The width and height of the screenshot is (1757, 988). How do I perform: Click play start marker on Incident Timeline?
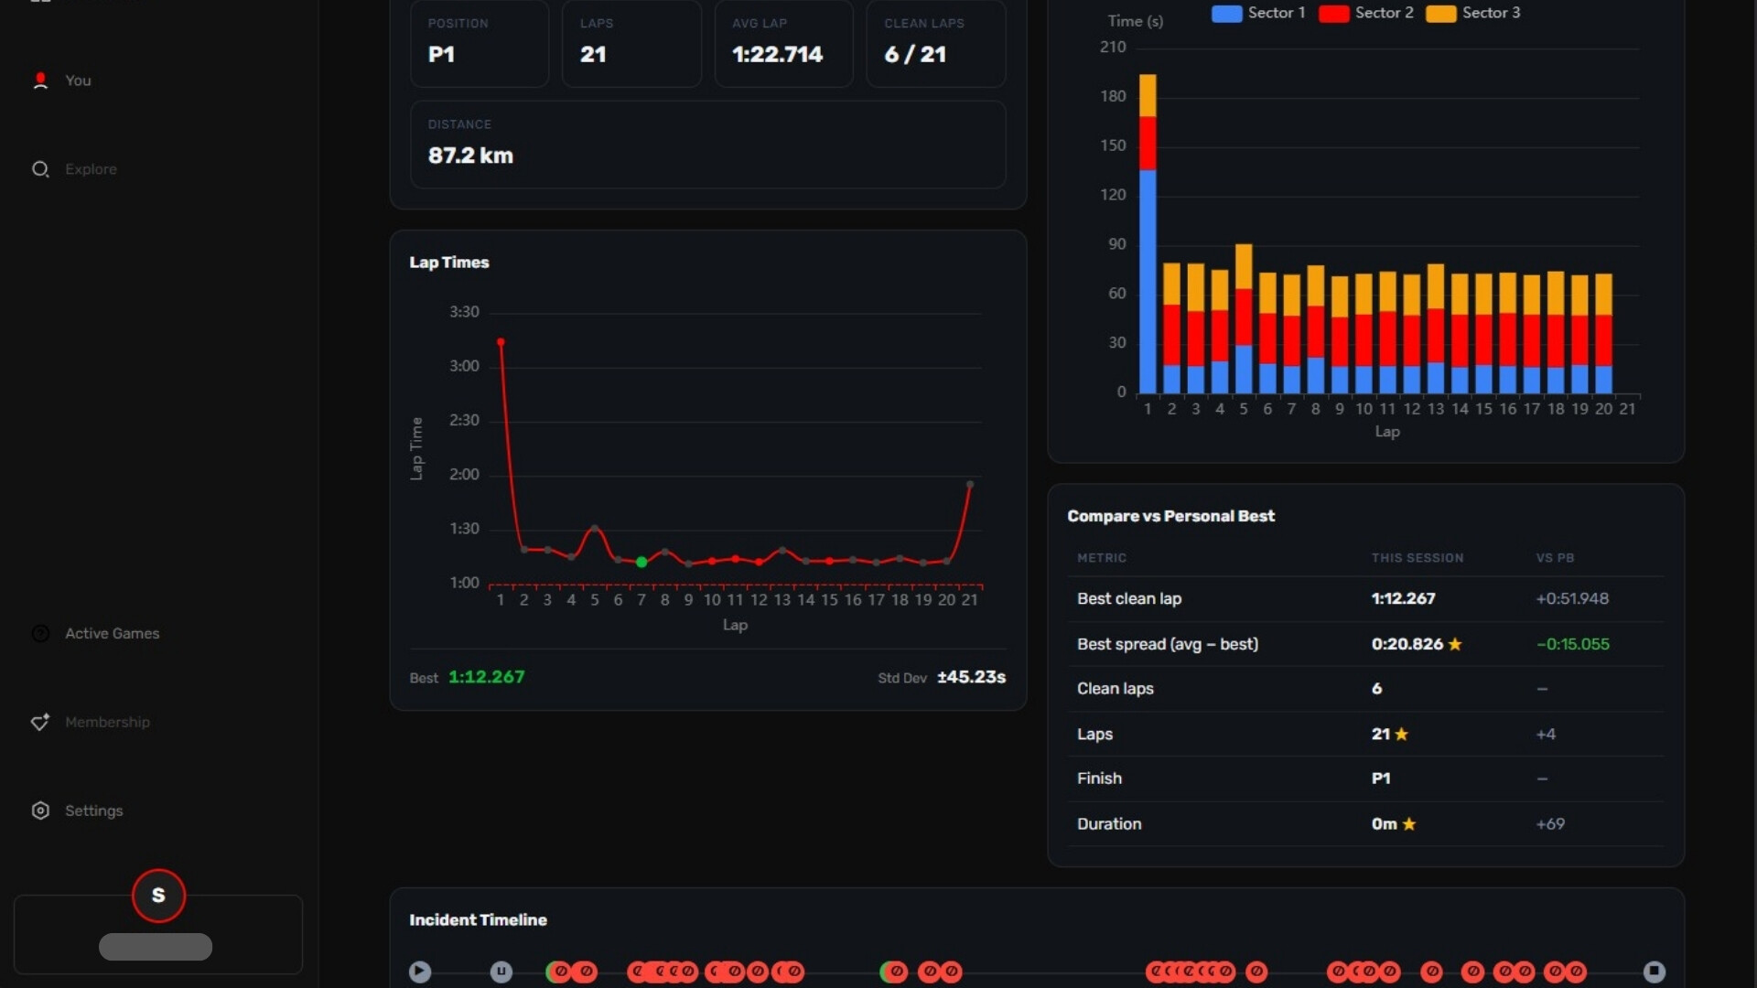pyautogui.click(x=420, y=972)
